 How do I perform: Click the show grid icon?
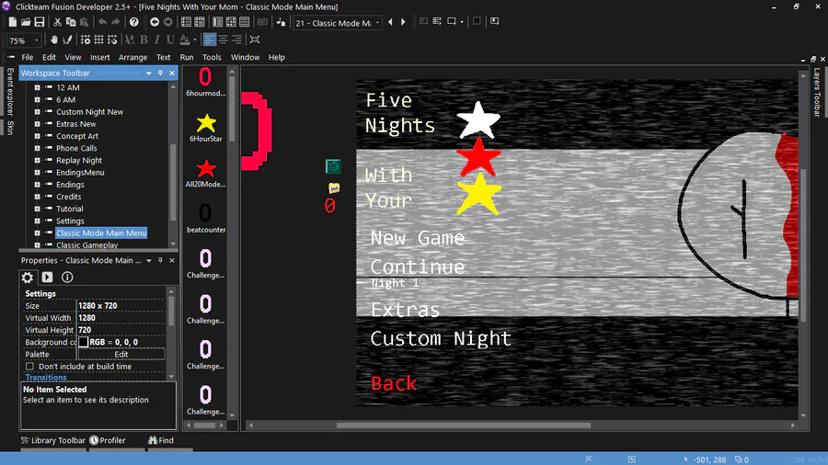pos(98,40)
